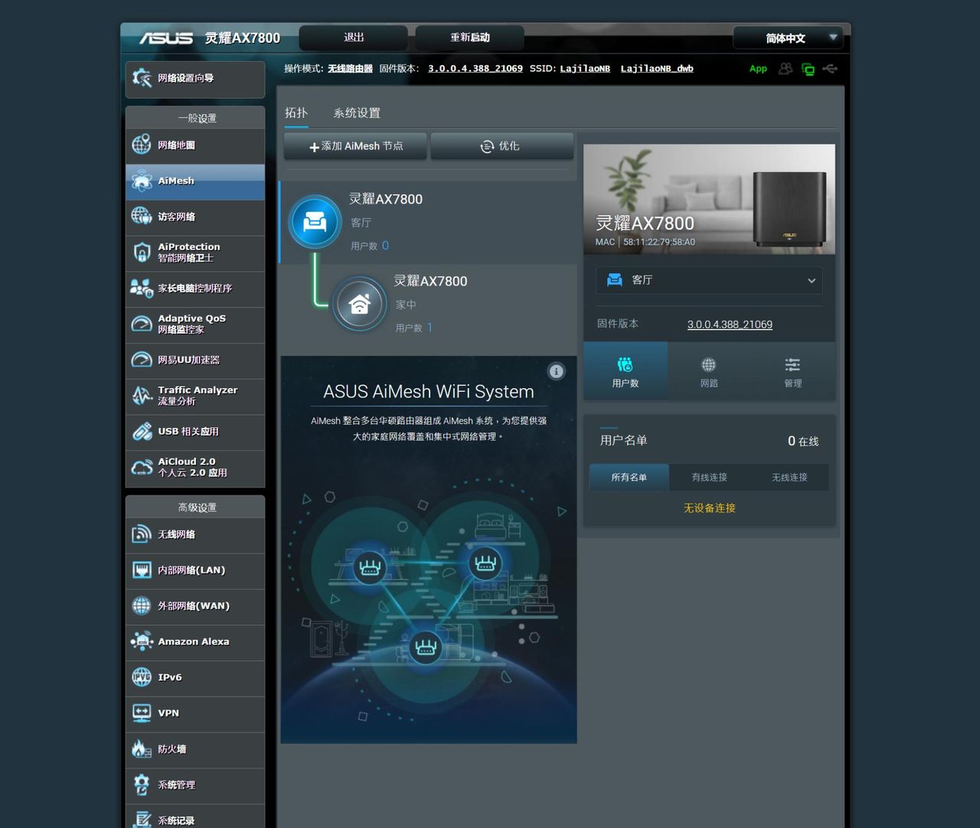The height and width of the screenshot is (828, 980).
Task: Click the 无设备连接 message
Action: point(709,508)
